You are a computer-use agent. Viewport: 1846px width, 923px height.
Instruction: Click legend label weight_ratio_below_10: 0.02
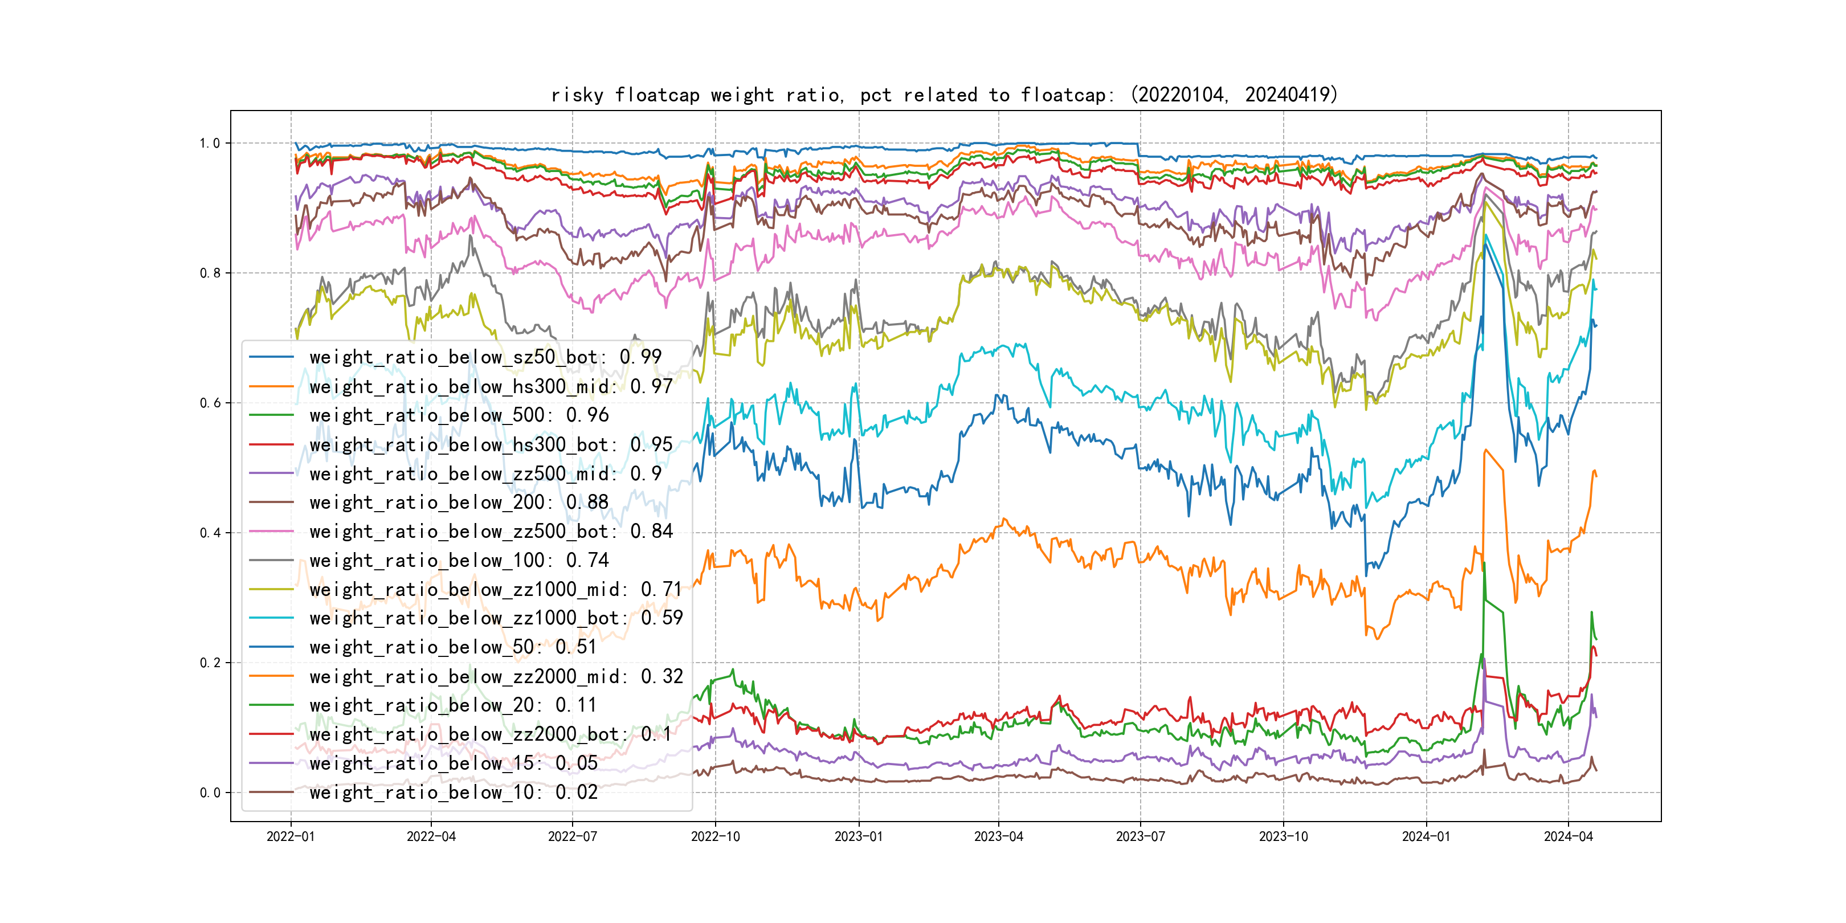(453, 793)
